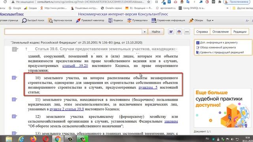The height and width of the screenshot is (142, 253).
Task: Open the 'Сводка' bookmark
Action: [x=30, y=8]
